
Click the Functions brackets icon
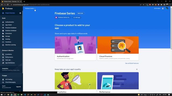[3, 42]
